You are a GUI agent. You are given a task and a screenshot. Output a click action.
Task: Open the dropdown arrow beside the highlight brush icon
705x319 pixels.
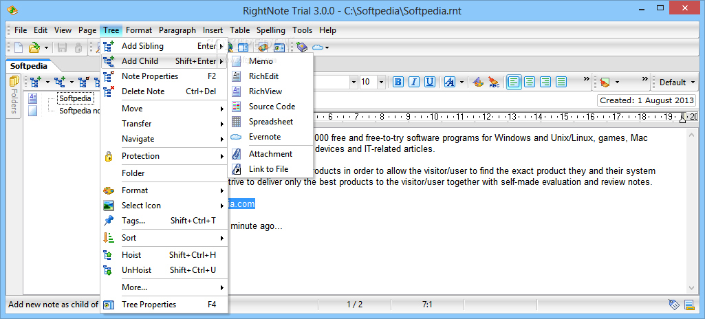(617, 82)
